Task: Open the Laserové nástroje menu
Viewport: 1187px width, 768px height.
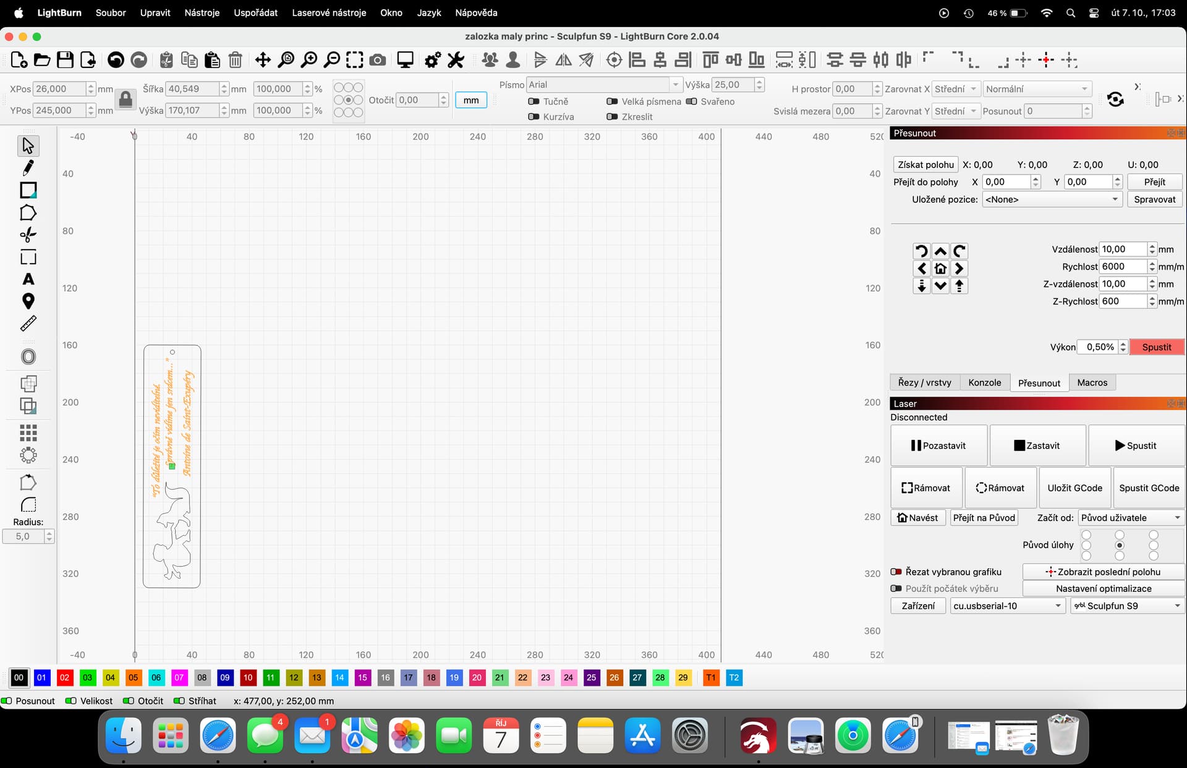Action: pyautogui.click(x=329, y=12)
